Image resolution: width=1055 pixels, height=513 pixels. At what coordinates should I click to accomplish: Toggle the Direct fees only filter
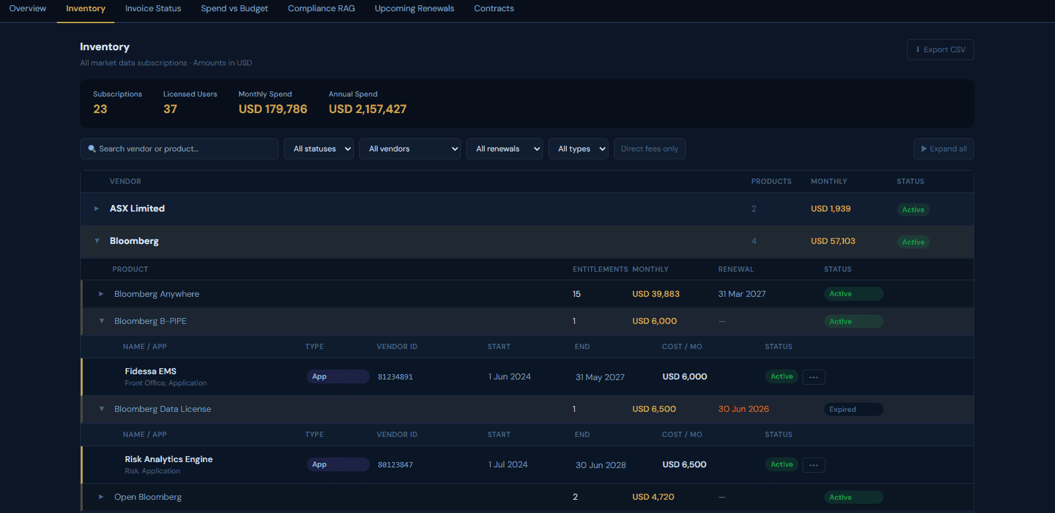click(x=650, y=149)
